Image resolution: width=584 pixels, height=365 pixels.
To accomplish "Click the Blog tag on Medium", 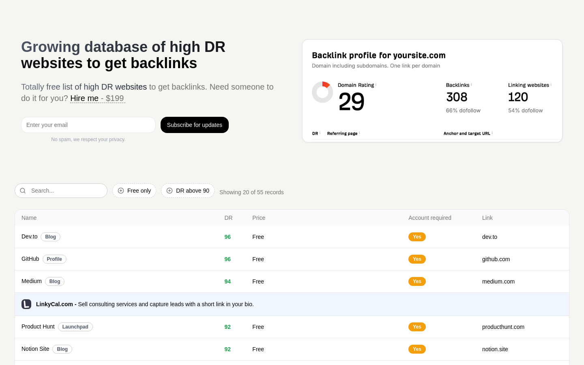I will (55, 281).
